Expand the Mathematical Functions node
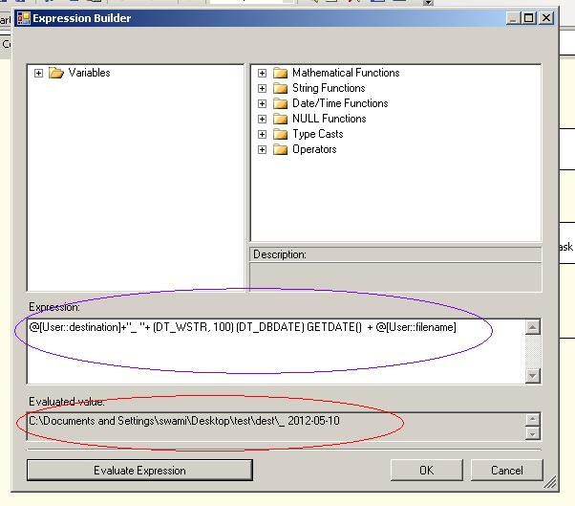This screenshot has height=506, width=575. 262,73
